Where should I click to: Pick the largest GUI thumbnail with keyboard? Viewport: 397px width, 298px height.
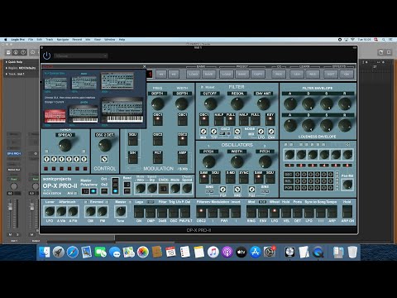[122, 110]
